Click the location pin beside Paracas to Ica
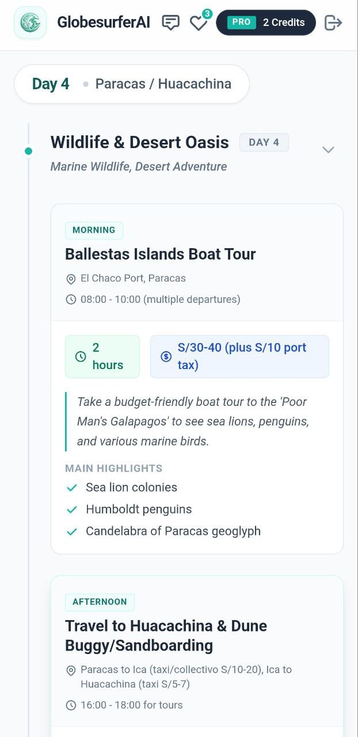 click(x=71, y=670)
